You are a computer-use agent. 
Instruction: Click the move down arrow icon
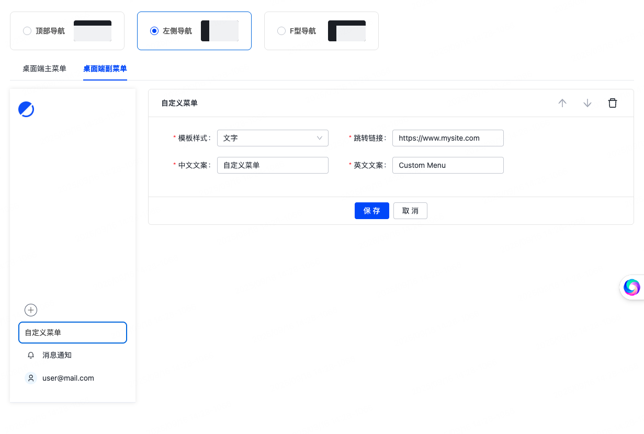pyautogui.click(x=587, y=103)
